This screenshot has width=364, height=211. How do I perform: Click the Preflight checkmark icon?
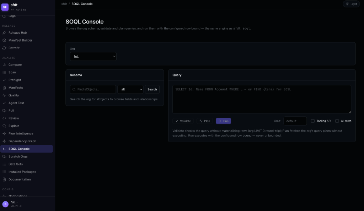pyautogui.click(x=4, y=80)
